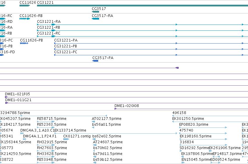Click the DMG4A1_1.P24.F1 feature
Image resolution: width=248 pixels, height=164 pixels.
(40, 136)
